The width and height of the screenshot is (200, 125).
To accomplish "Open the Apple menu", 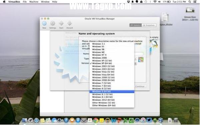I will (4, 2).
